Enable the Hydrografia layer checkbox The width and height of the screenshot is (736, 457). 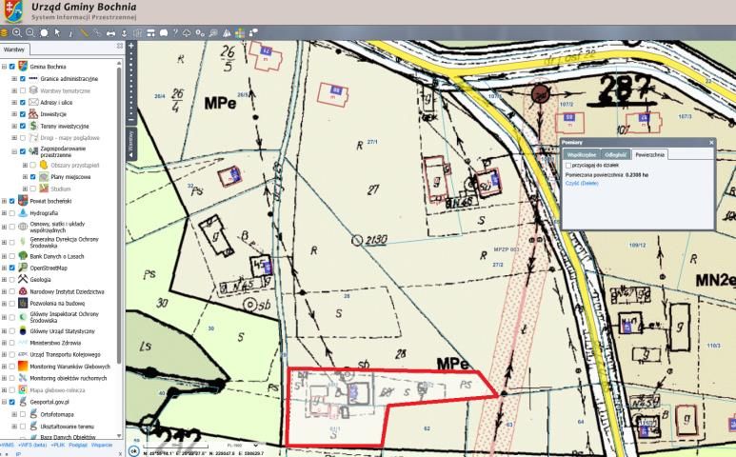[12, 213]
